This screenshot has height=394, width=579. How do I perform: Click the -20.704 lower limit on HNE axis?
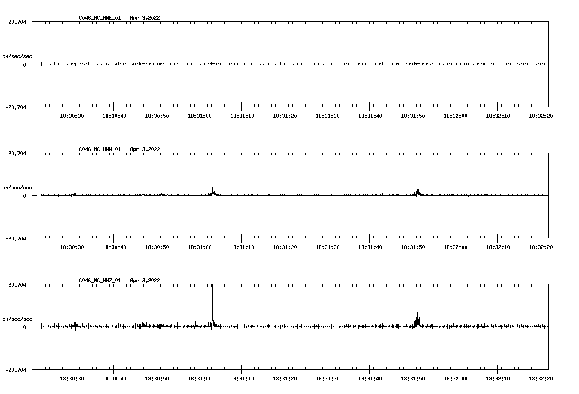click(x=16, y=107)
